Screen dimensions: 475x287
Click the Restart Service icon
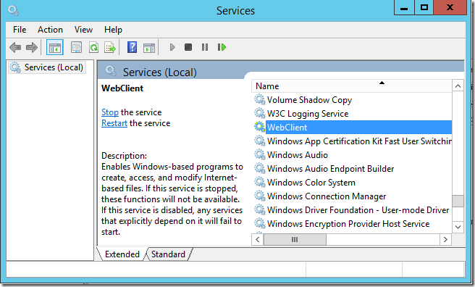coord(222,47)
